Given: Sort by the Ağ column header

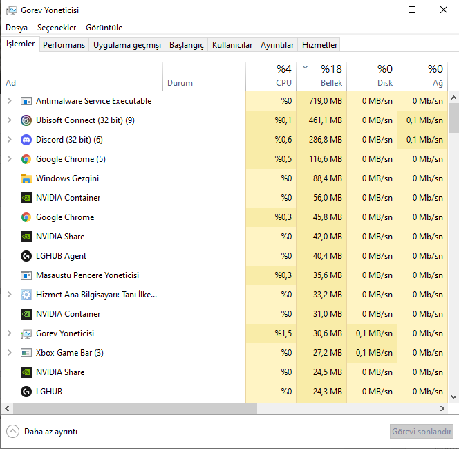Looking at the screenshot, I should 422,76.
